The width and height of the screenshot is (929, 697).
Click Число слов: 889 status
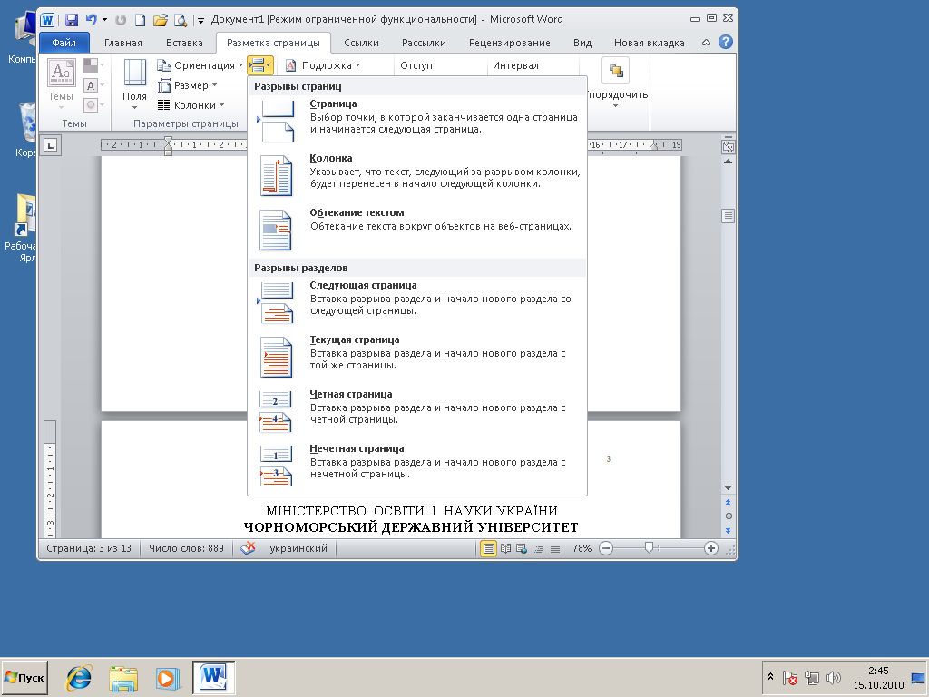point(186,548)
